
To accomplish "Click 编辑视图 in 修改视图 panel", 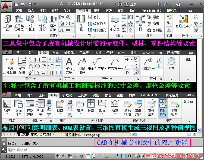I will 127,108.
